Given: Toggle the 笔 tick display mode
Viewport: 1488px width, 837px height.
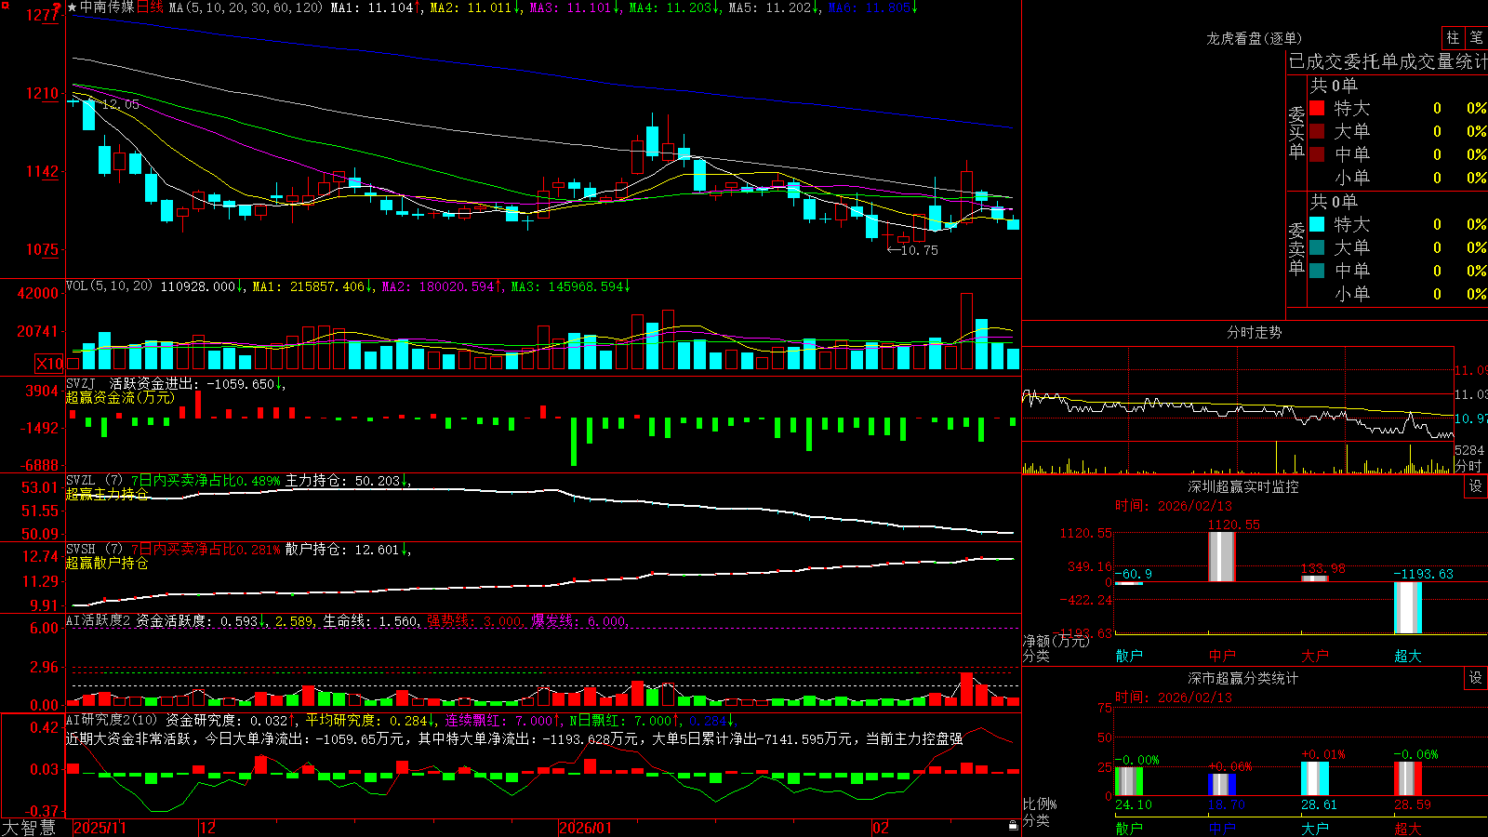Looking at the screenshot, I should pos(1476,38).
